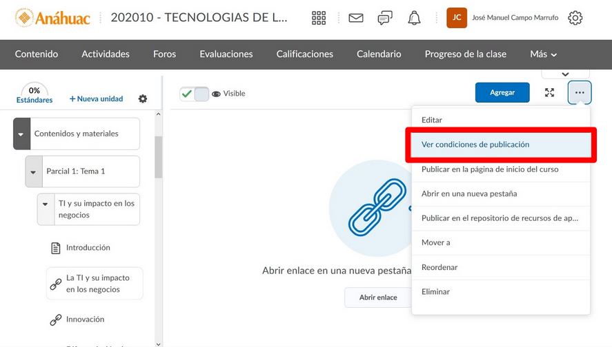The height and width of the screenshot is (347, 612).
Task: Switch to the Calificaciones tab
Action: 304,54
